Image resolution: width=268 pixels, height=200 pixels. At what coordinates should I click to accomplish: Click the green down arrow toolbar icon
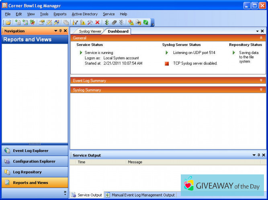click(107, 22)
